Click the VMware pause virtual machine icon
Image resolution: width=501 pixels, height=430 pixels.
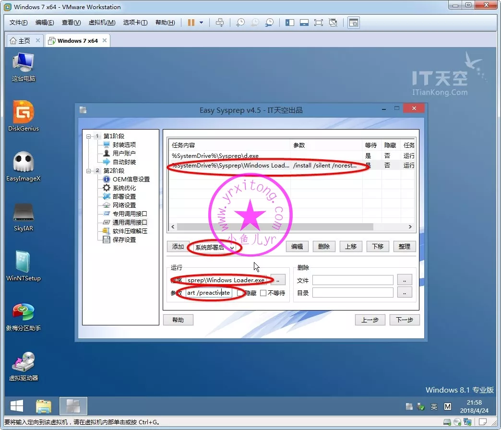pos(191,23)
